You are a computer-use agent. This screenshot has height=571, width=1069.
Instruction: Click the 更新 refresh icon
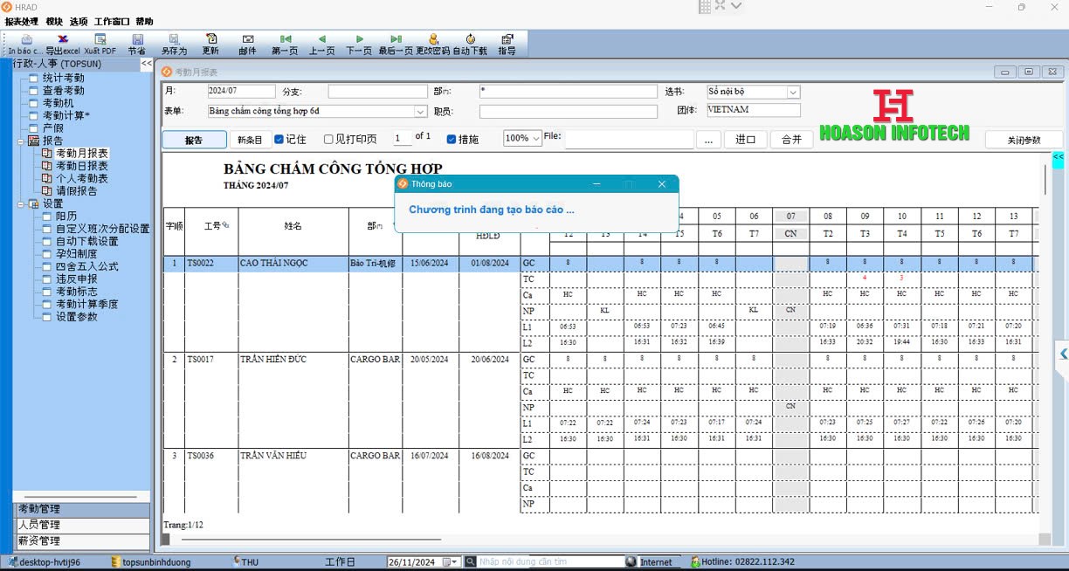coord(210,39)
